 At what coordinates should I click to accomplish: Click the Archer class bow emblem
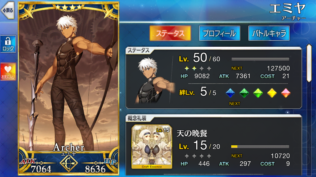pos(69,163)
